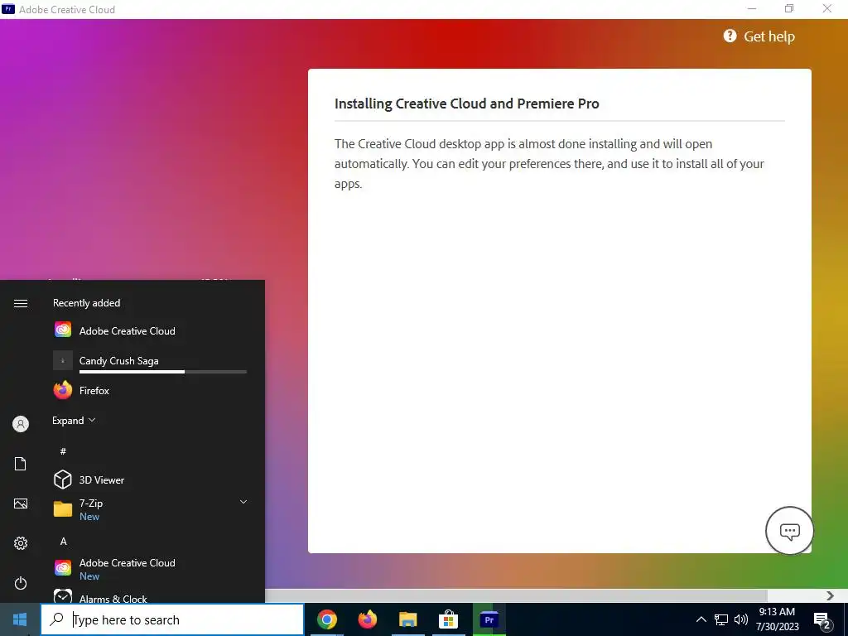The height and width of the screenshot is (636, 848).
Task: Open the volume tray icon
Action: pos(741,619)
